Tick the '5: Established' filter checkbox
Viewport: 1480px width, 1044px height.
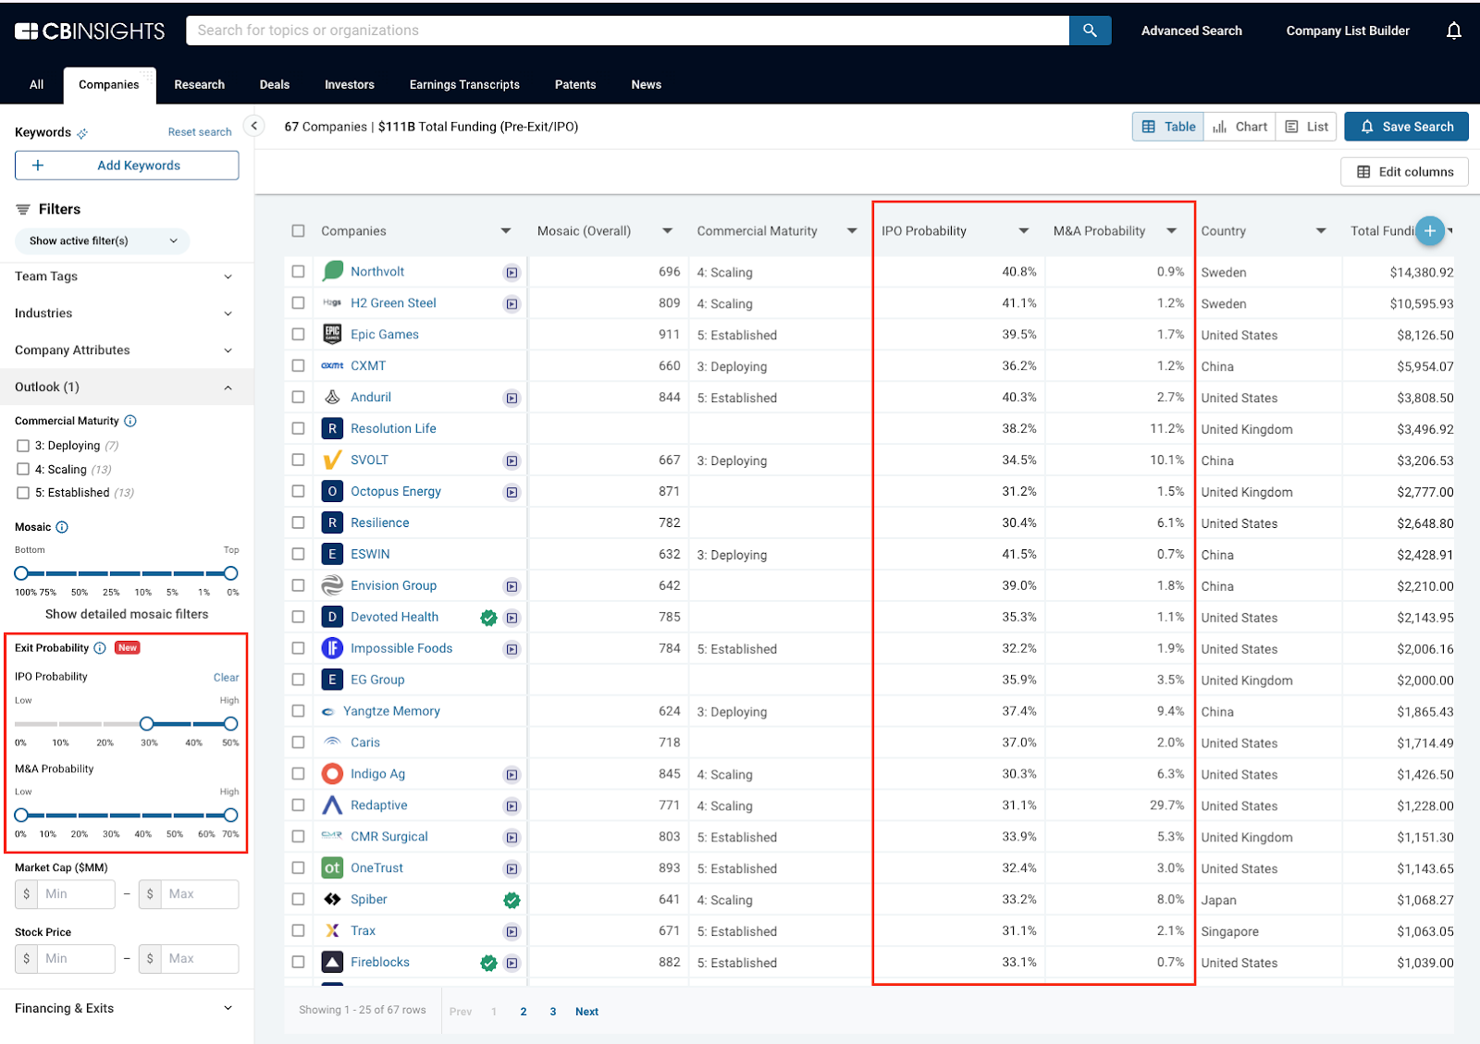point(23,493)
